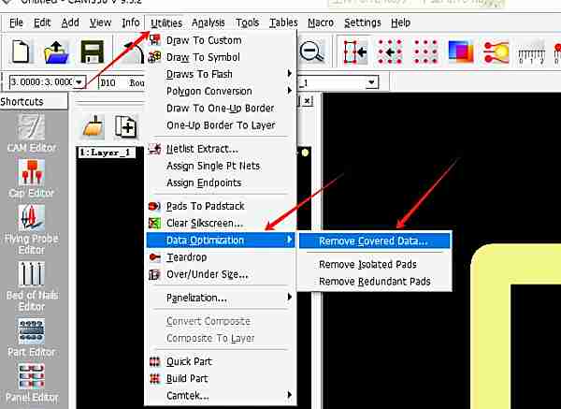The height and width of the screenshot is (409, 561).
Task: Open the View menu
Action: click(x=100, y=22)
